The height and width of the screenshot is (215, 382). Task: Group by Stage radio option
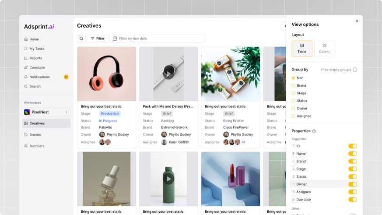293,93
